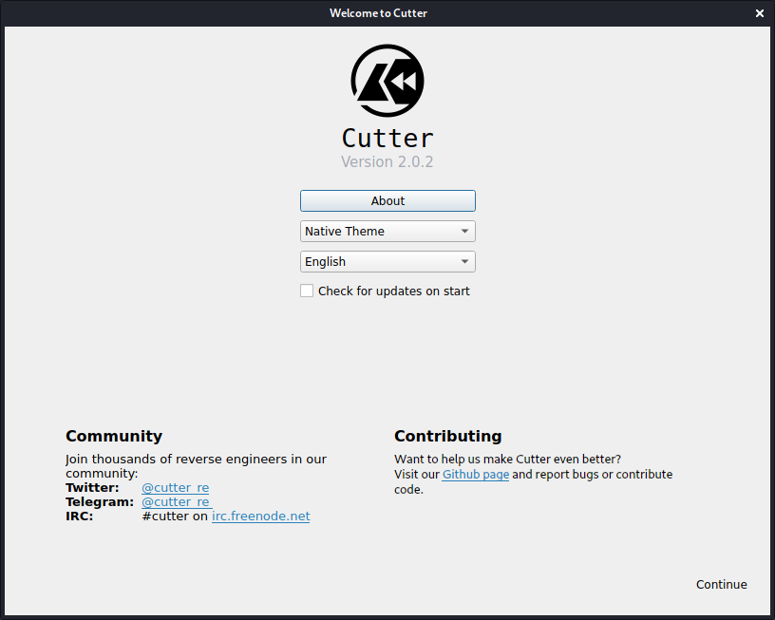Open the English language combo box
The image size is (775, 620).
(x=380, y=262)
